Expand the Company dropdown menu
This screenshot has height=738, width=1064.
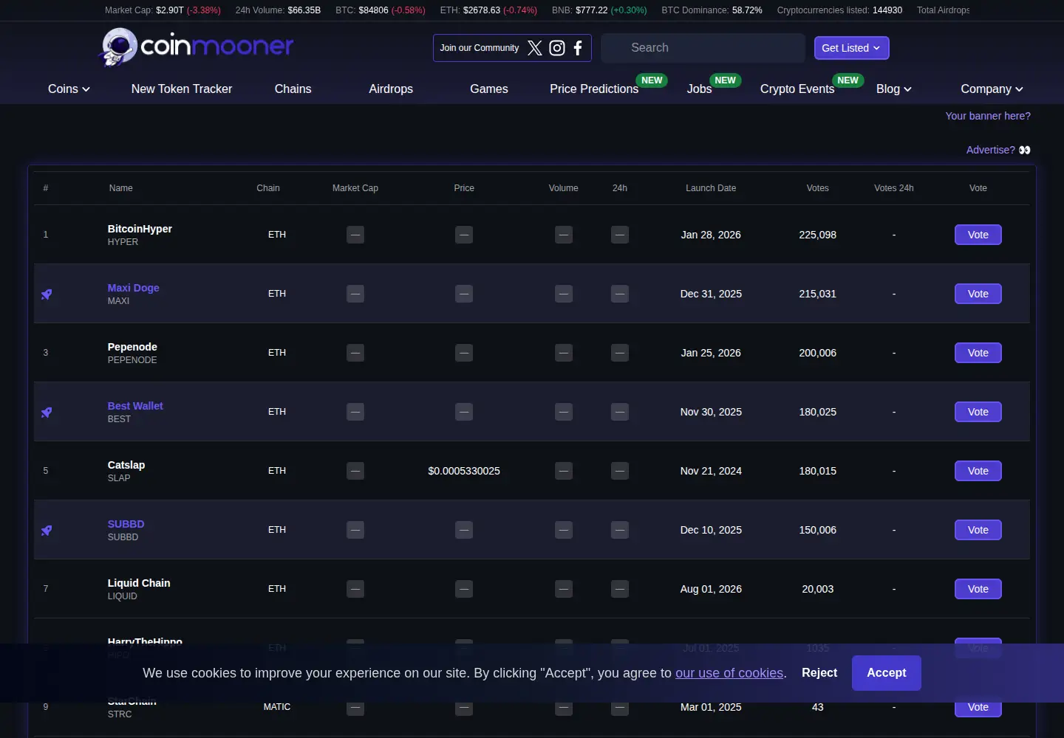pyautogui.click(x=992, y=89)
